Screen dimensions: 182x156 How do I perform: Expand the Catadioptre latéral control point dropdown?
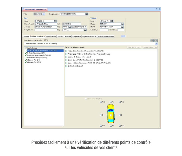(156, 44)
